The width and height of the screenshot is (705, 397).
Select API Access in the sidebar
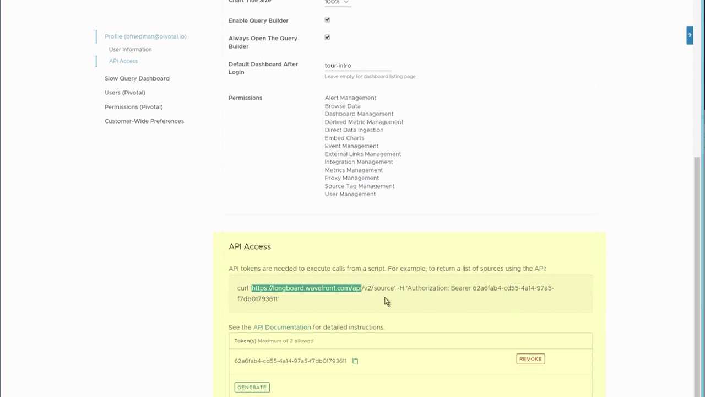coord(123,61)
